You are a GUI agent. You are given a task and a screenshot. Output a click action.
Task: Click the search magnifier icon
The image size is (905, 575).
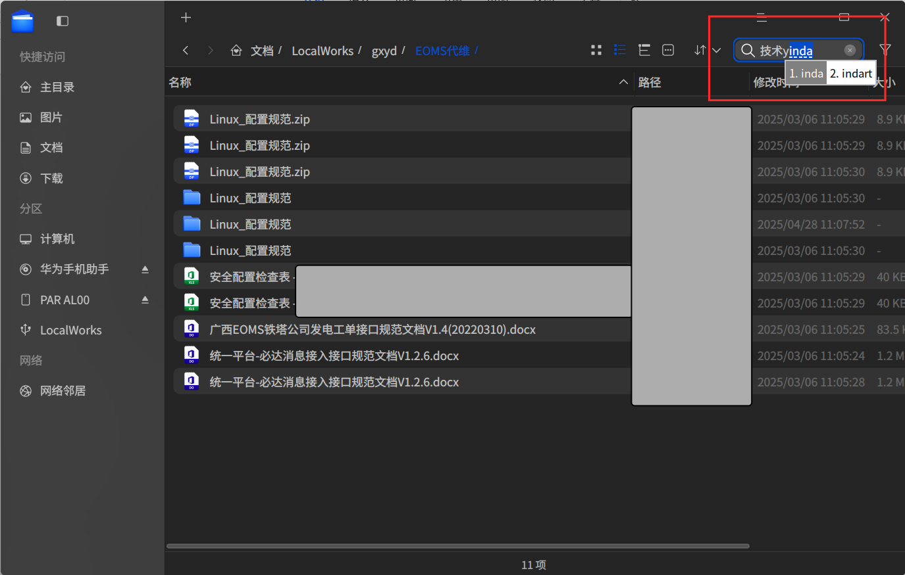point(748,51)
